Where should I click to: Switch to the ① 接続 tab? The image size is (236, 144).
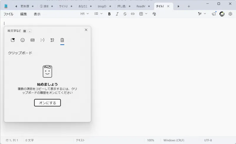46,6
